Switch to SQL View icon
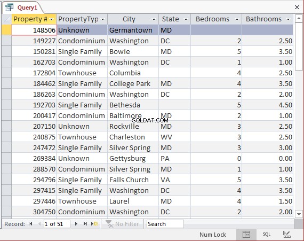Viewport: 304px width, 241px height. click(x=266, y=235)
